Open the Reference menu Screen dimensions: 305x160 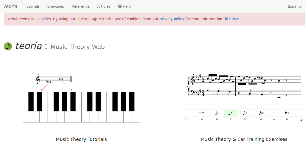(x=81, y=6)
